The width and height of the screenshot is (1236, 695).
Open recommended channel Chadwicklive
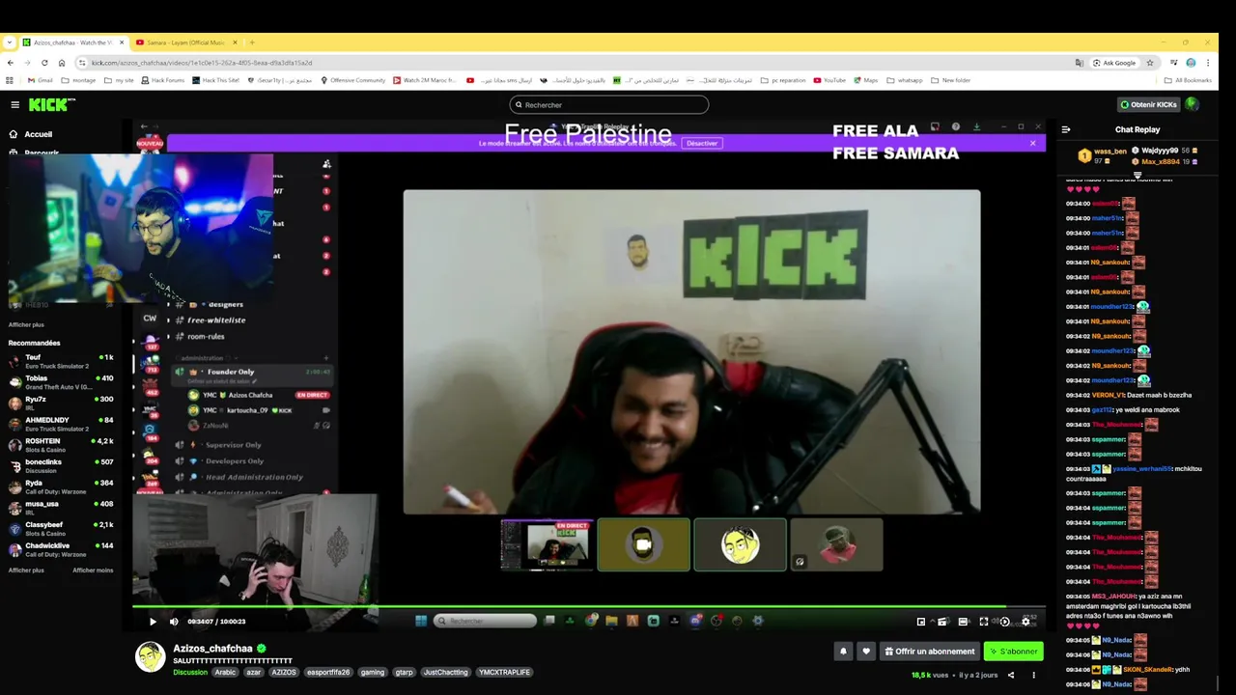(x=61, y=549)
